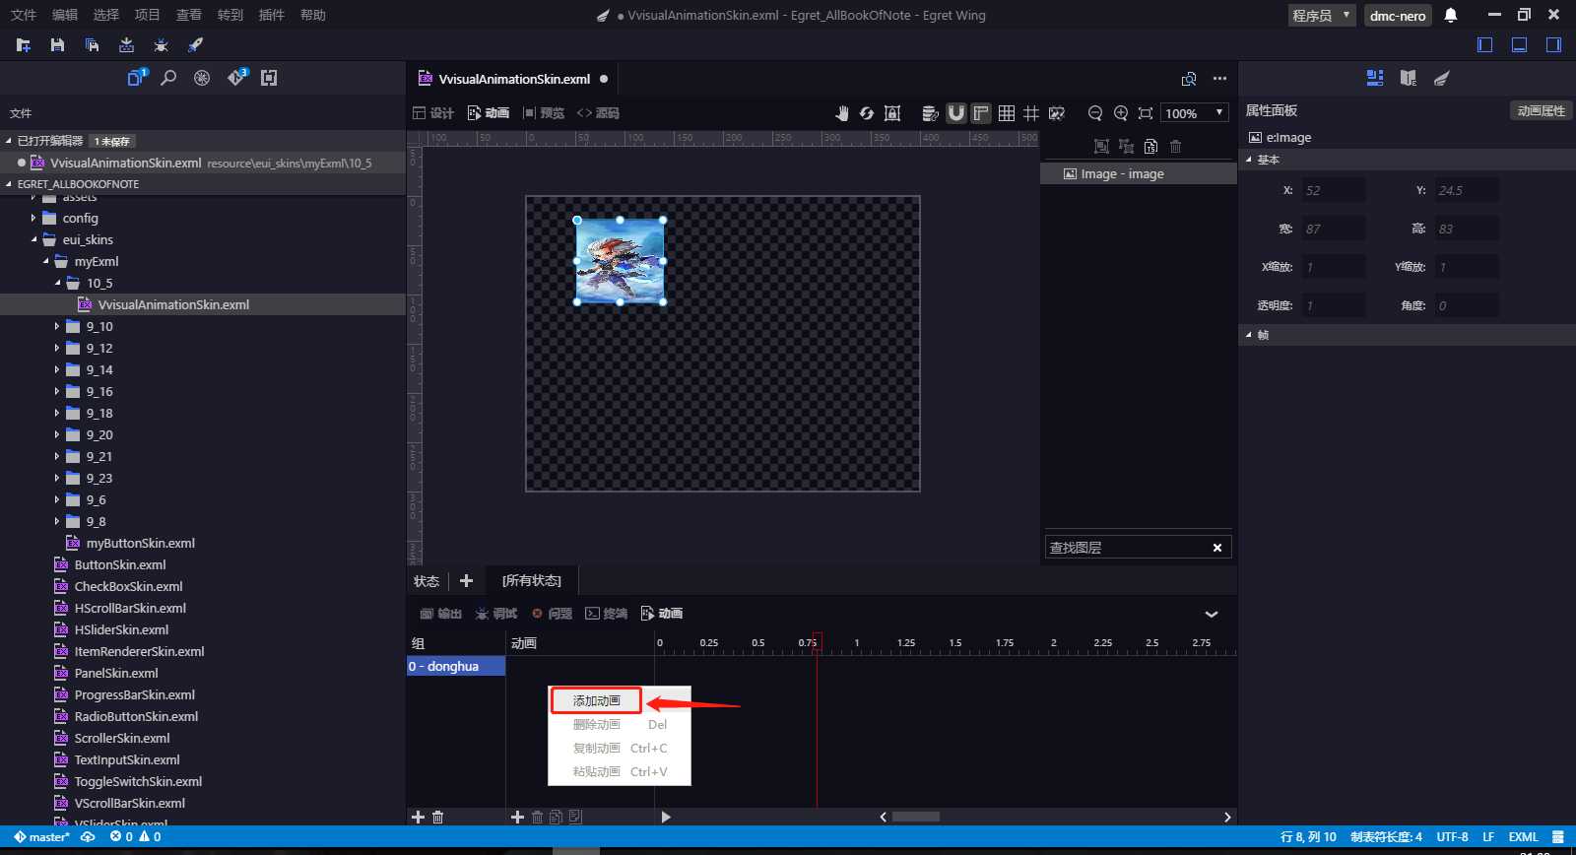Collapse the eui_skins folder
Viewport: 1576px width, 855px height.
tap(33, 239)
